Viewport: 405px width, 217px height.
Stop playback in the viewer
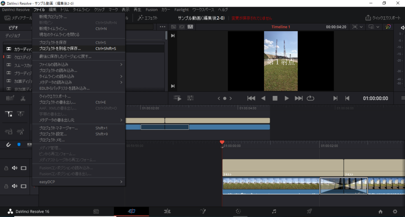(275, 98)
